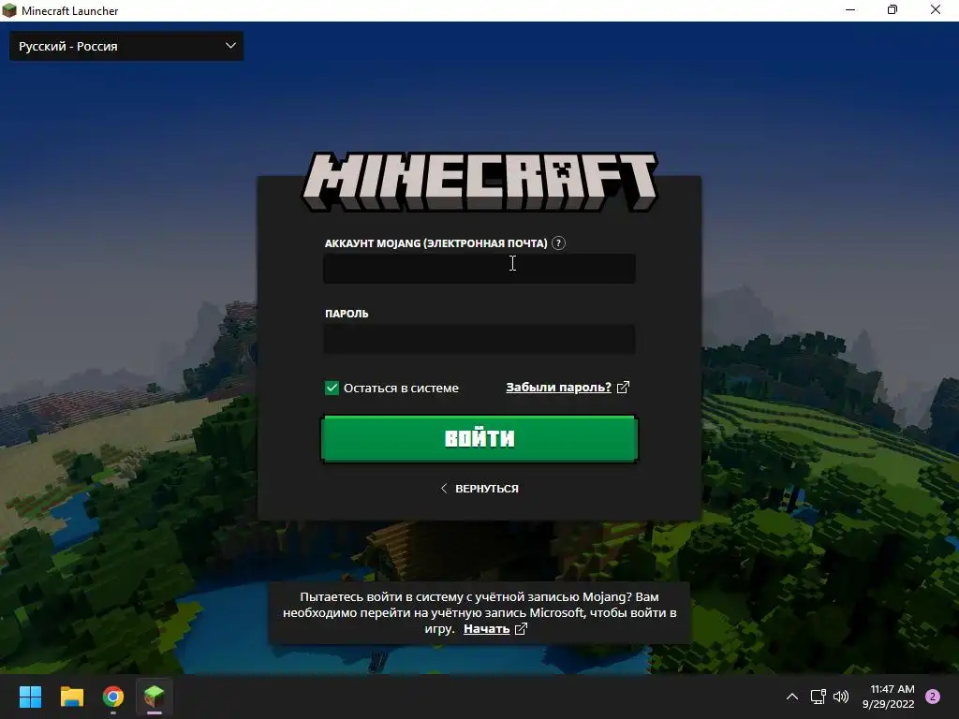Focus the Mojang account email field

coord(479,269)
